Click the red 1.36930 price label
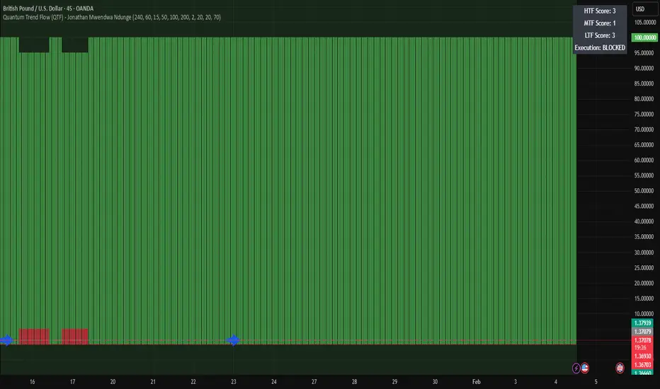The width and height of the screenshot is (660, 389). click(x=642, y=356)
